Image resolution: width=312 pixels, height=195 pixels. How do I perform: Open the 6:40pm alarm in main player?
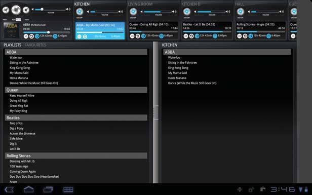point(55,36)
